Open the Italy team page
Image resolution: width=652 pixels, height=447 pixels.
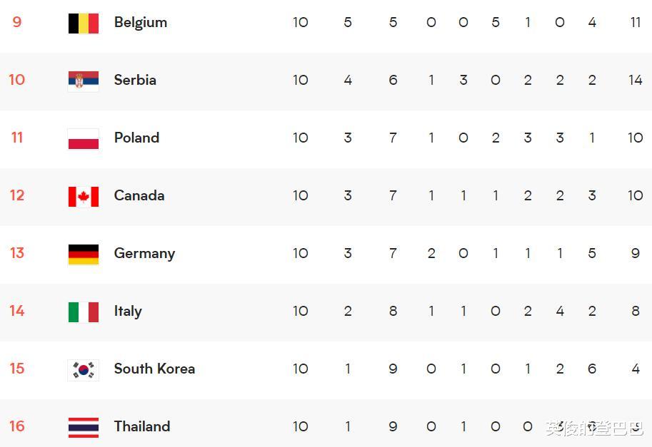click(128, 311)
